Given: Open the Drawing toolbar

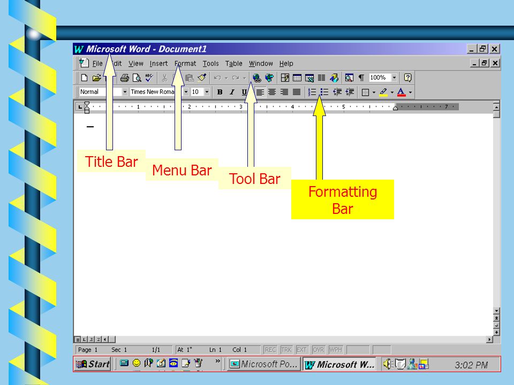Looking at the screenshot, I should pos(334,78).
